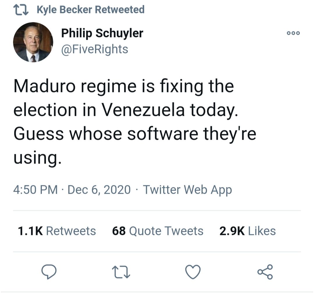Visit Kyle Becker's profile via Retweeted text
Screen dimensions: 314x293
[x=90, y=9]
